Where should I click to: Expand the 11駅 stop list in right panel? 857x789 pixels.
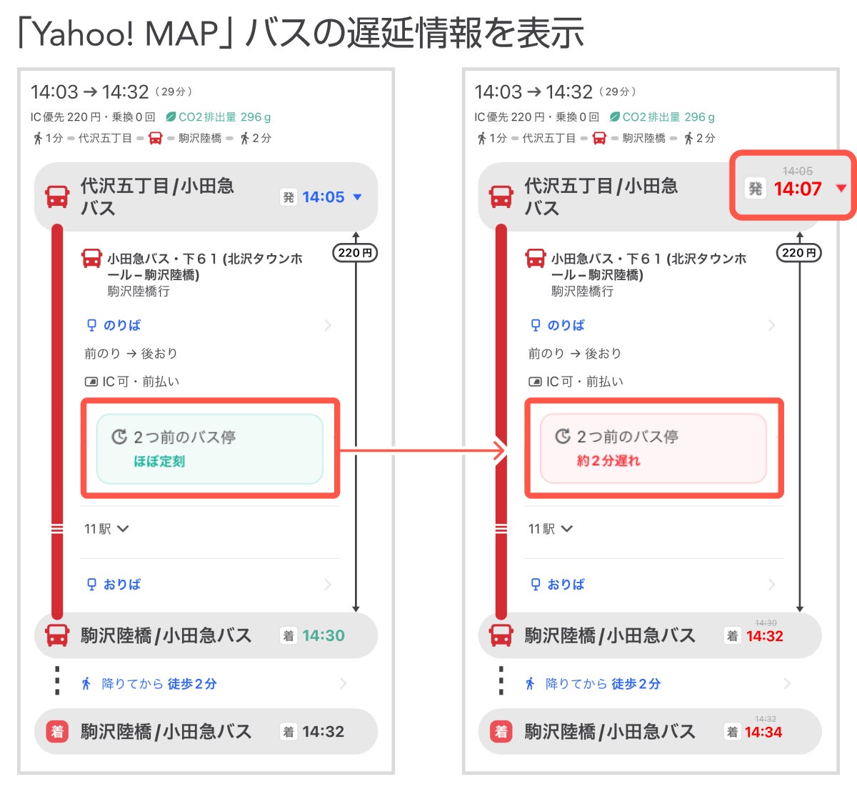[x=550, y=529]
